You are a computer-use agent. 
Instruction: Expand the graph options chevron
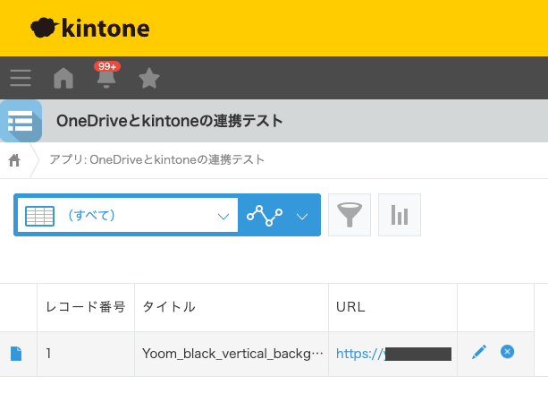point(302,217)
